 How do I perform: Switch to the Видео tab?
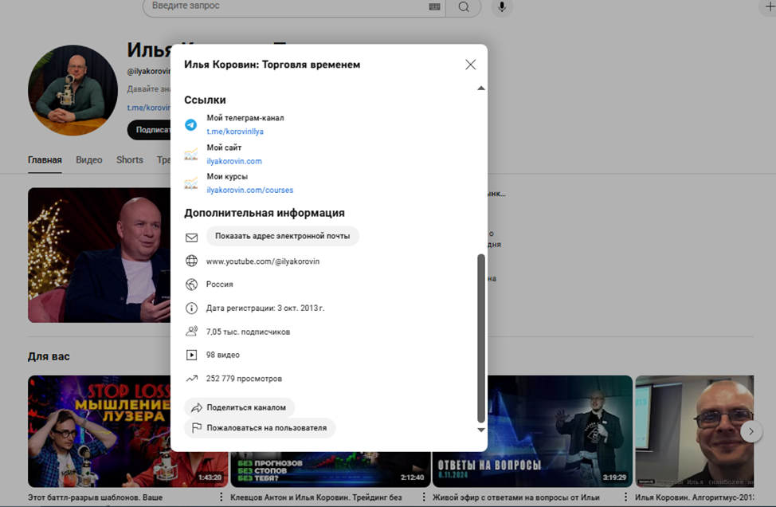click(89, 160)
